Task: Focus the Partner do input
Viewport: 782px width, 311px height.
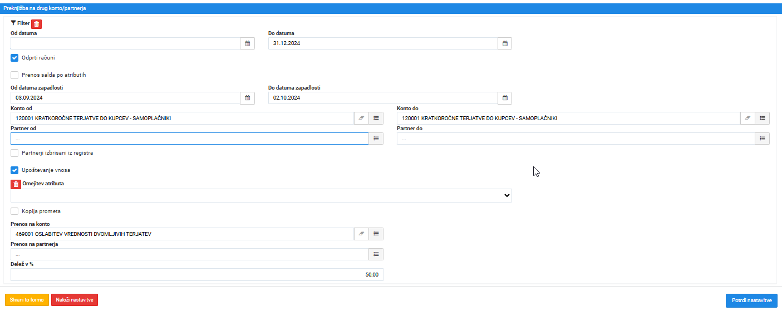Action: [576, 139]
